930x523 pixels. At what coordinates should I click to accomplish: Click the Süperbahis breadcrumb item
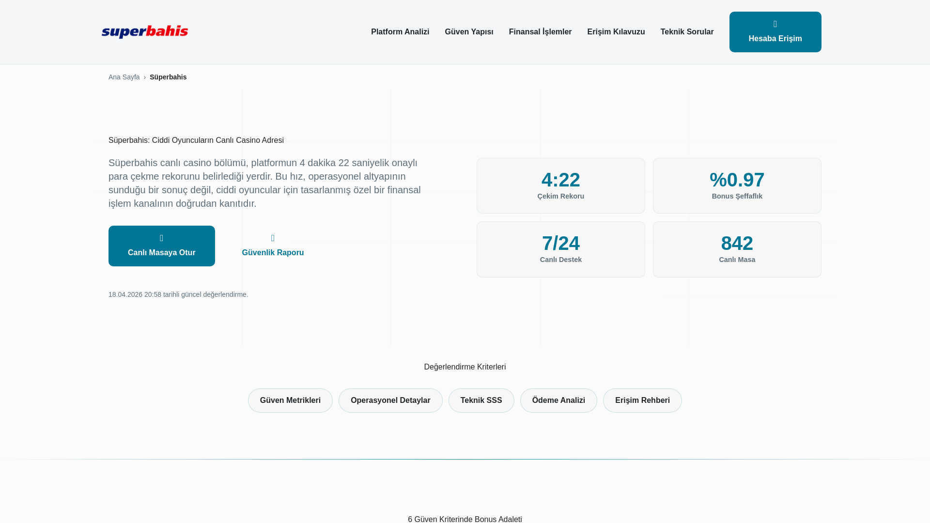168,77
